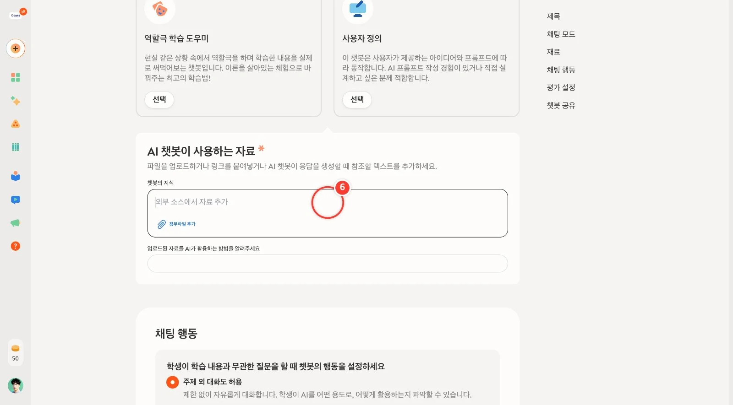Open the orange question mark help icon
The width and height of the screenshot is (733, 405).
tap(16, 246)
